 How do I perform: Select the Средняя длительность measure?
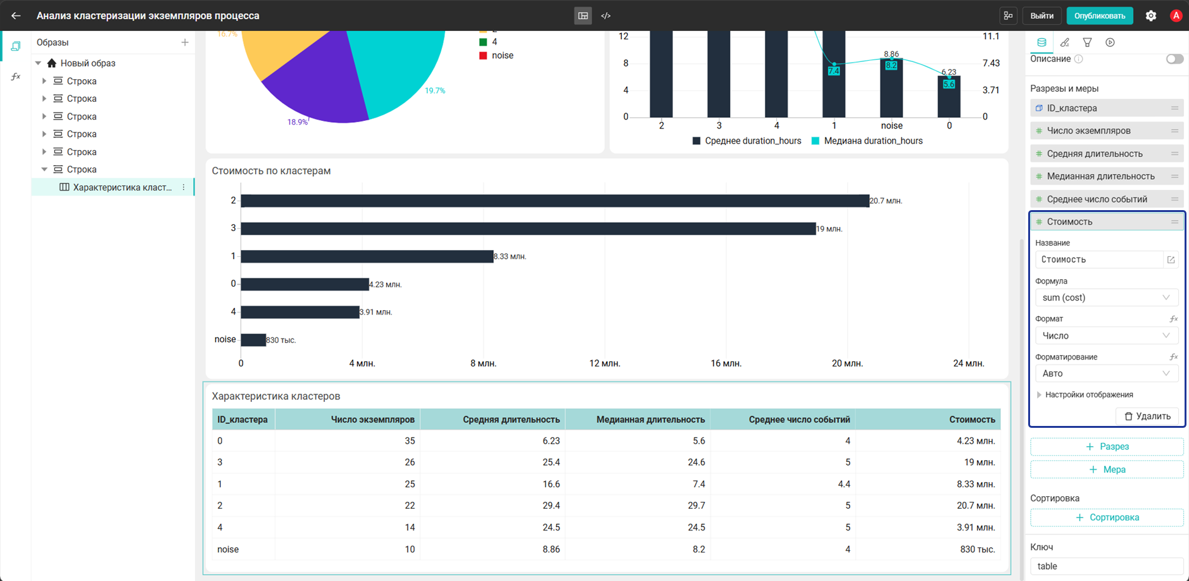pyautogui.click(x=1107, y=154)
